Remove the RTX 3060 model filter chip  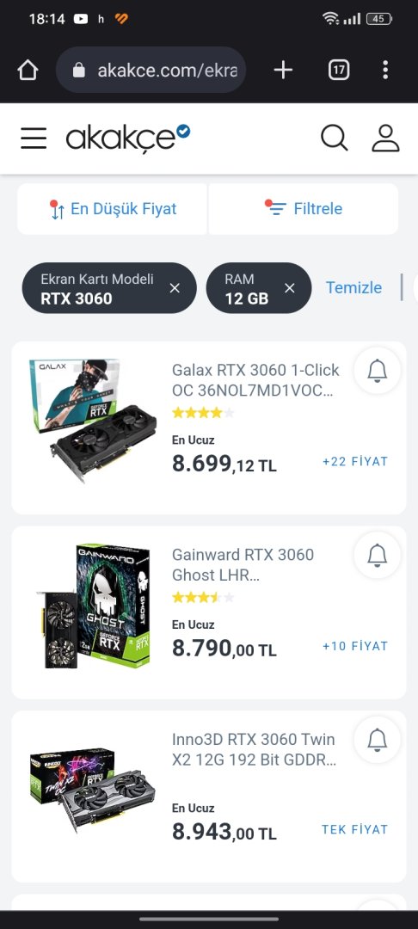pos(175,288)
